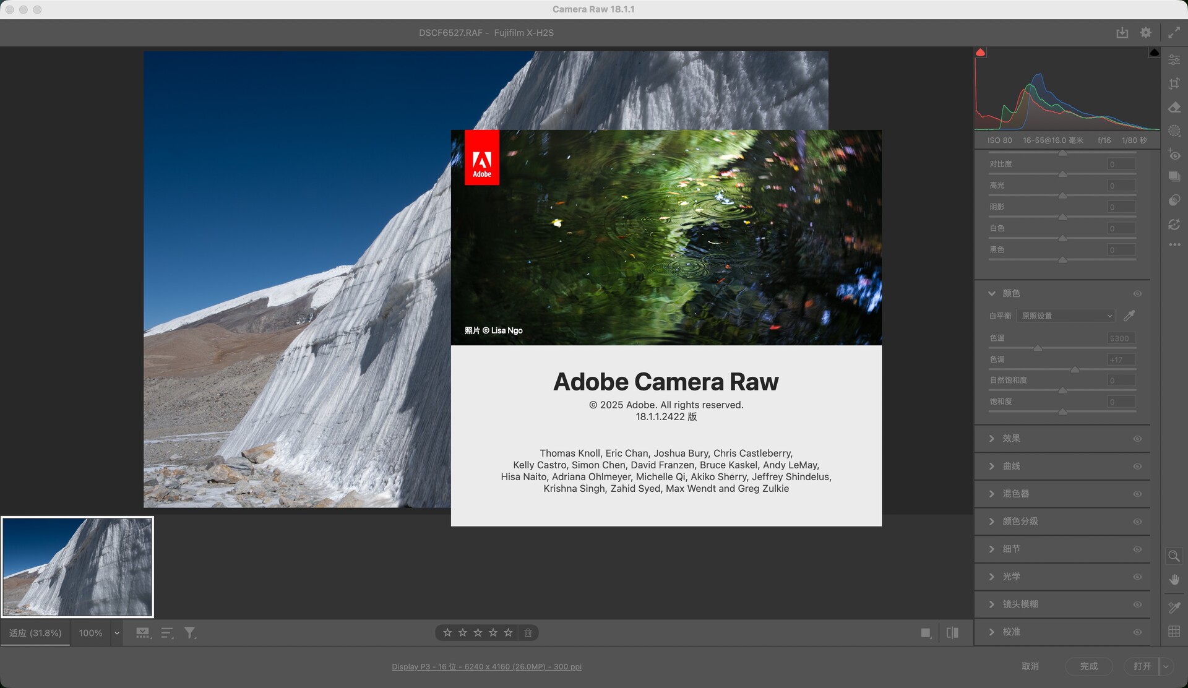
Task: Select the Red Eye removal tool
Action: 1174,154
